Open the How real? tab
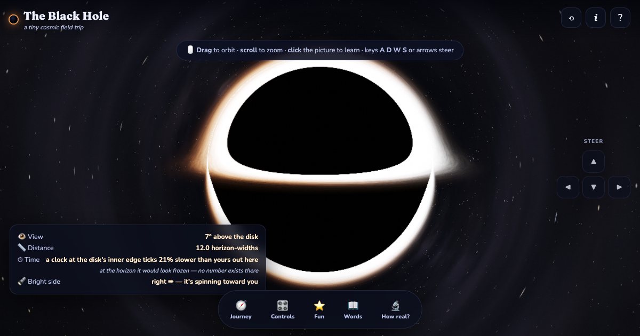 (x=396, y=309)
